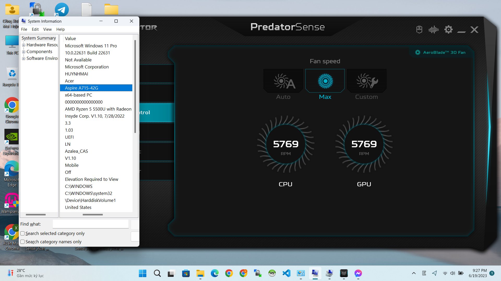Click the HS app taskbar icon
The image size is (501, 281).
click(x=272, y=273)
